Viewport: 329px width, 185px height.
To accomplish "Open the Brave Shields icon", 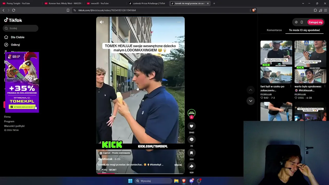I will point(254,10).
